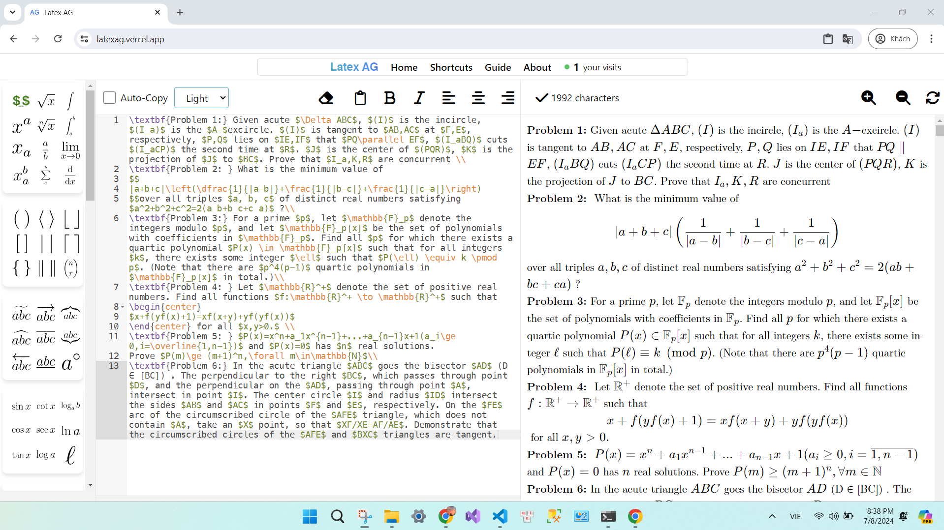Insert the plain integral symbol
The width and height of the screenshot is (944, 530).
pos(70,101)
